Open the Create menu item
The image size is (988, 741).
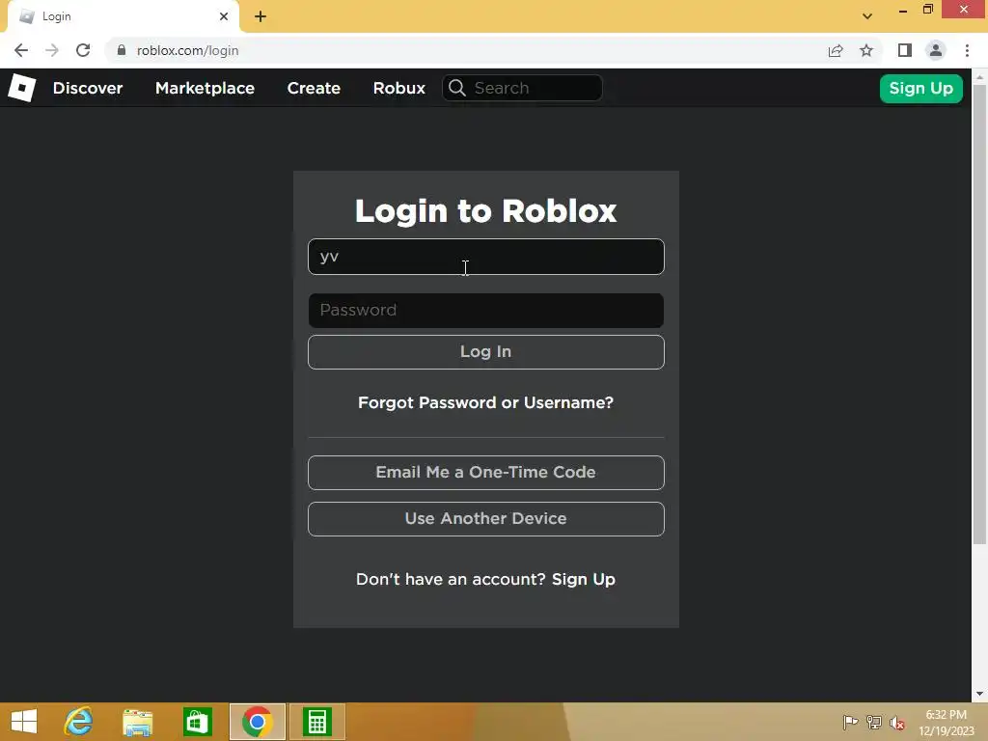click(x=314, y=88)
